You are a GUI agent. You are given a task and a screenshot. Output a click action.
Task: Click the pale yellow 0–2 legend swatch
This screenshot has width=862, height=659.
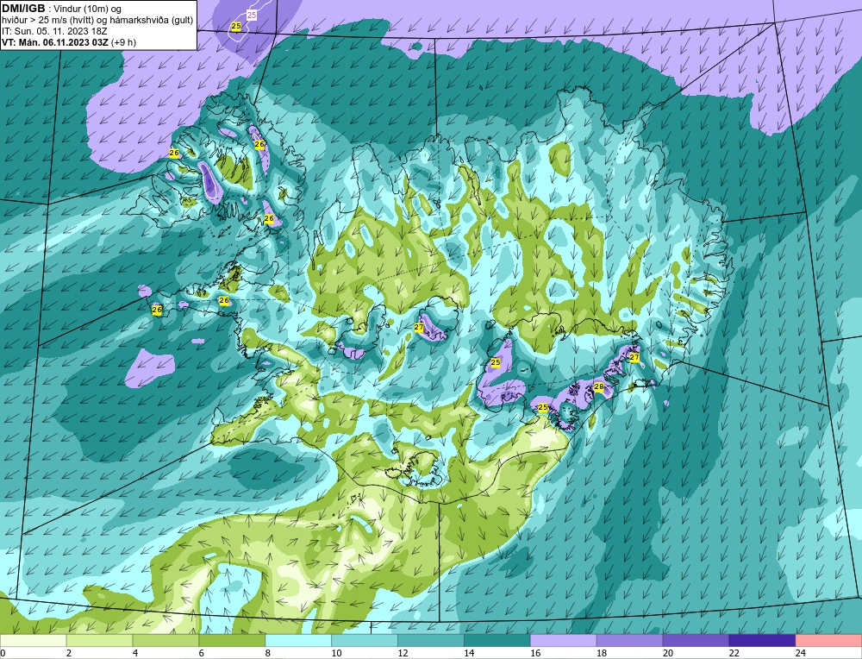pyautogui.click(x=33, y=641)
